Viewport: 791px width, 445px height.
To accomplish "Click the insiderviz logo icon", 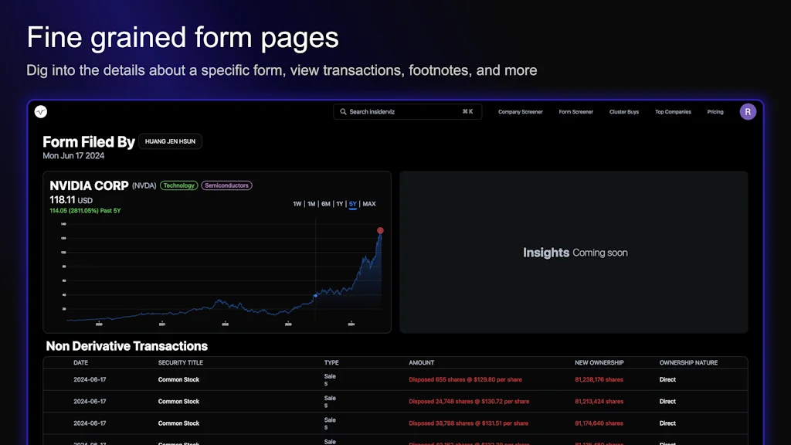I will tap(41, 111).
